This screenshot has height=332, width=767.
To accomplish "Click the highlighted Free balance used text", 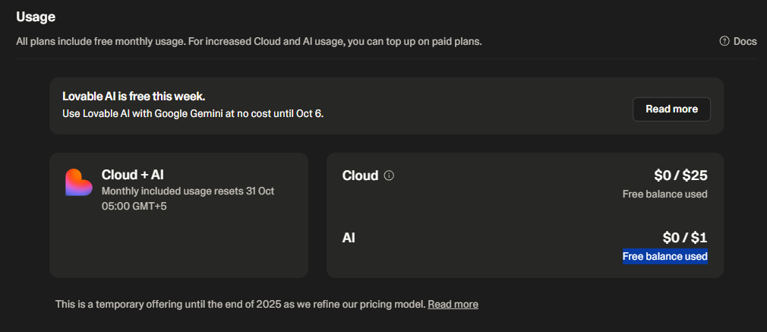I will pyautogui.click(x=664, y=256).
